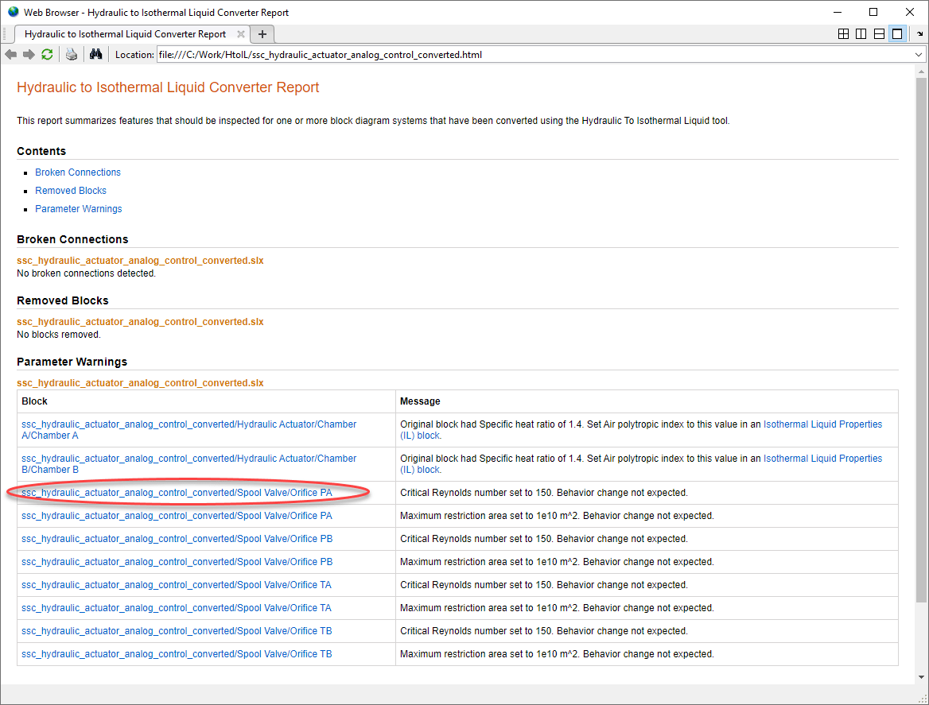This screenshot has height=705, width=929.
Task: Split the view left and right
Action: (861, 34)
